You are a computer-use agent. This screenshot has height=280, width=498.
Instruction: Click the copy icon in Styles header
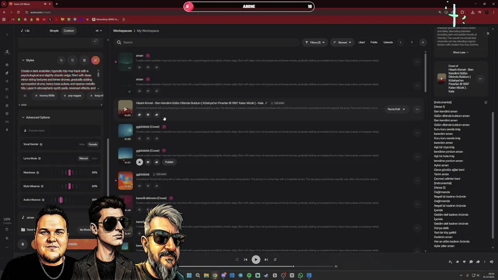pyautogui.click(x=72, y=60)
